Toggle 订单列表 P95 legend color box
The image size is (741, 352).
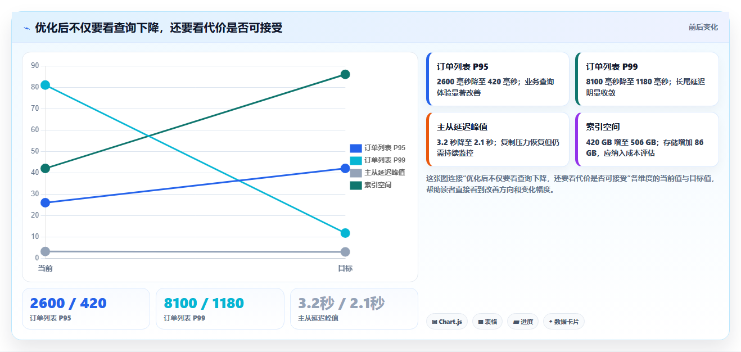356,148
